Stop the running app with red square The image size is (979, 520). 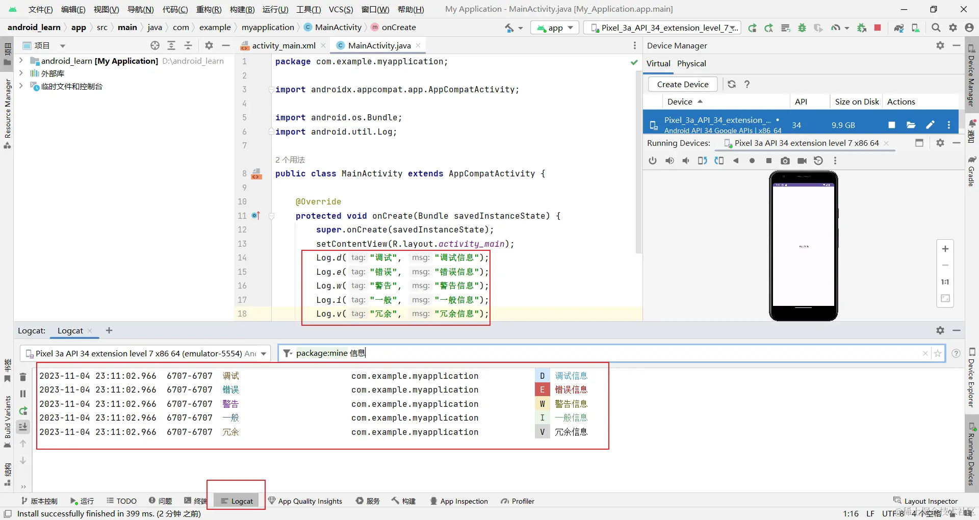point(878,28)
